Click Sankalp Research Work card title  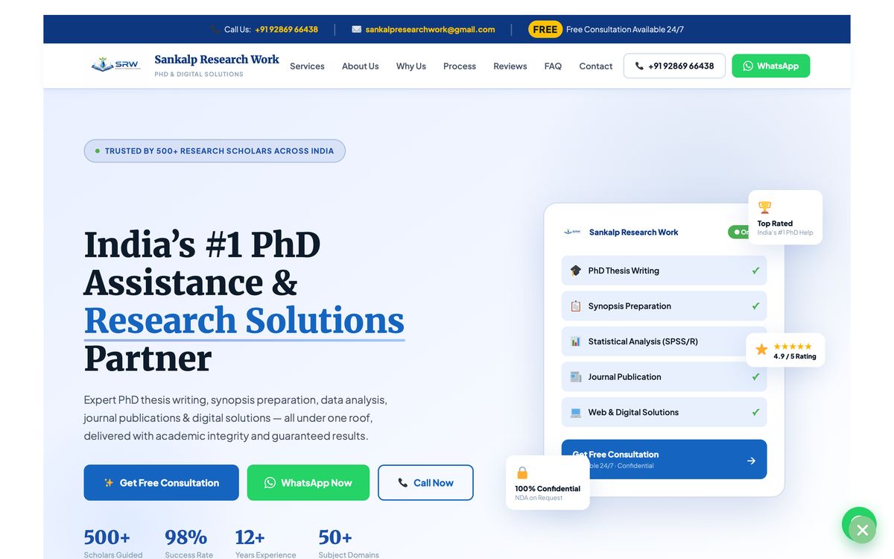pyautogui.click(x=633, y=233)
